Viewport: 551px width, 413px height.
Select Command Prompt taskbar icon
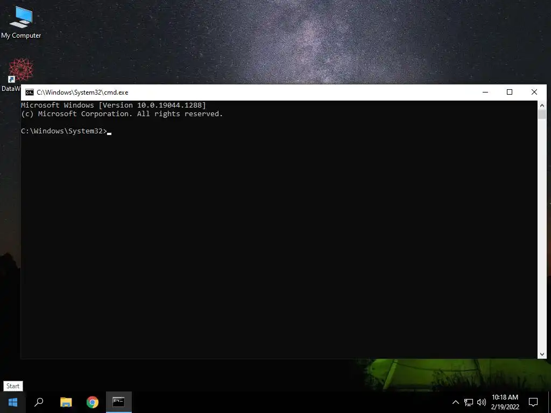[x=119, y=402]
